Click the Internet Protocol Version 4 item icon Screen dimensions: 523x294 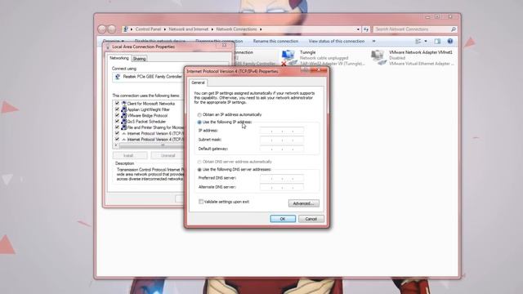(123, 140)
